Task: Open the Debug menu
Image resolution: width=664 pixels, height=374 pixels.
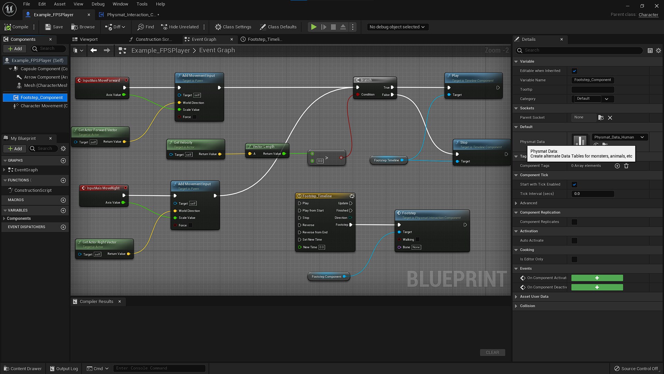Action: [x=98, y=4]
